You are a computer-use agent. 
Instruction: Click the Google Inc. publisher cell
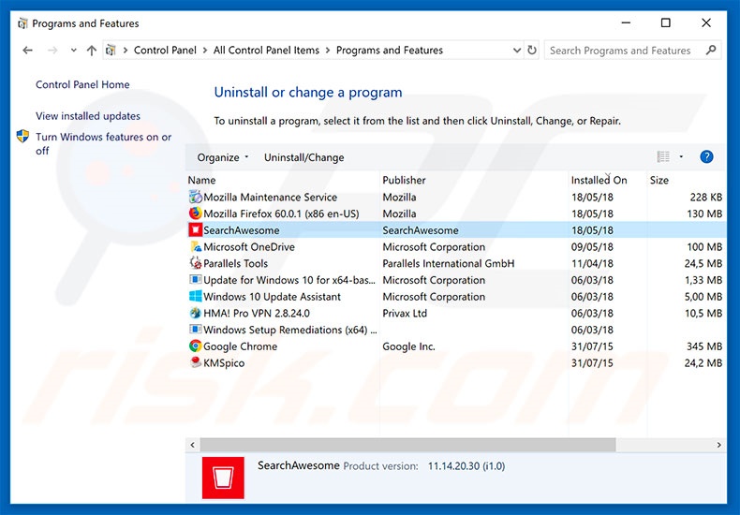[x=408, y=346]
